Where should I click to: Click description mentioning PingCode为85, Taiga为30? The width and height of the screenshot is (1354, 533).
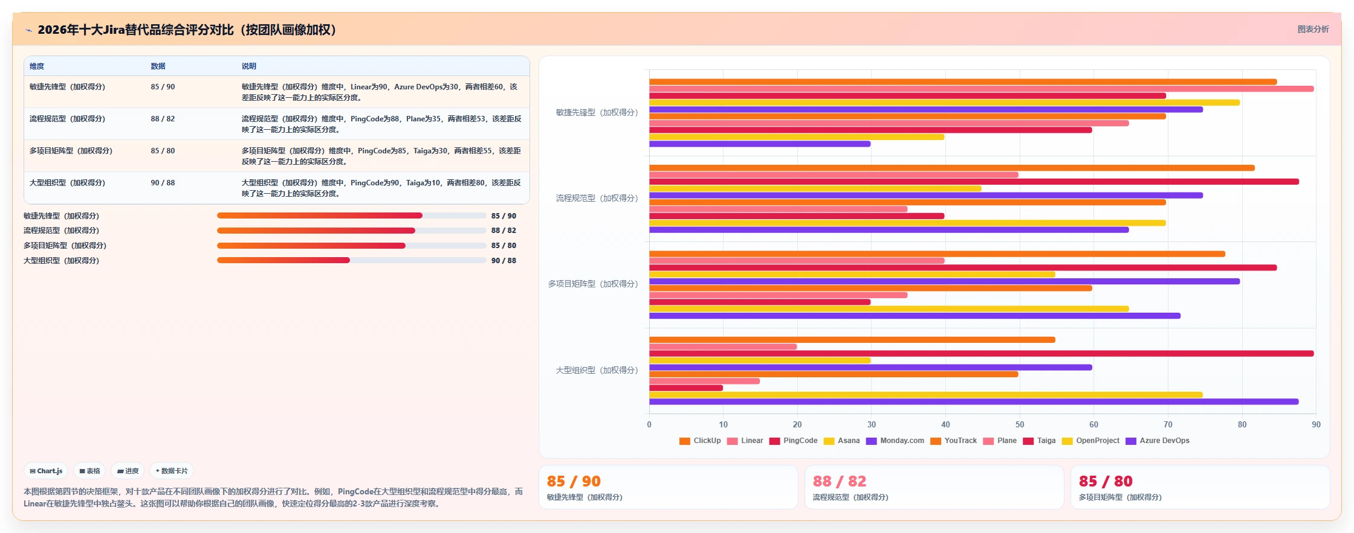[381, 156]
